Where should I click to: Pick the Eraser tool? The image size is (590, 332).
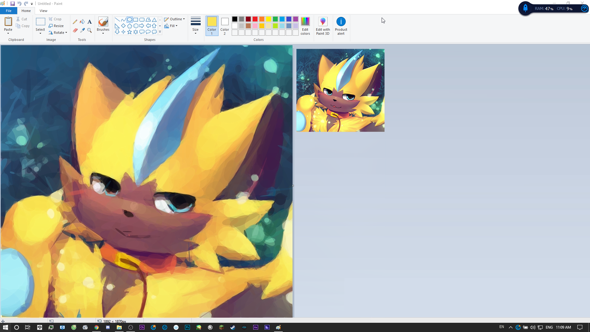click(x=75, y=30)
